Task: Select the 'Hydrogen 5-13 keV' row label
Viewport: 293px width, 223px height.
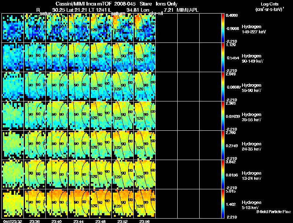Action: pyautogui.click(x=252, y=205)
